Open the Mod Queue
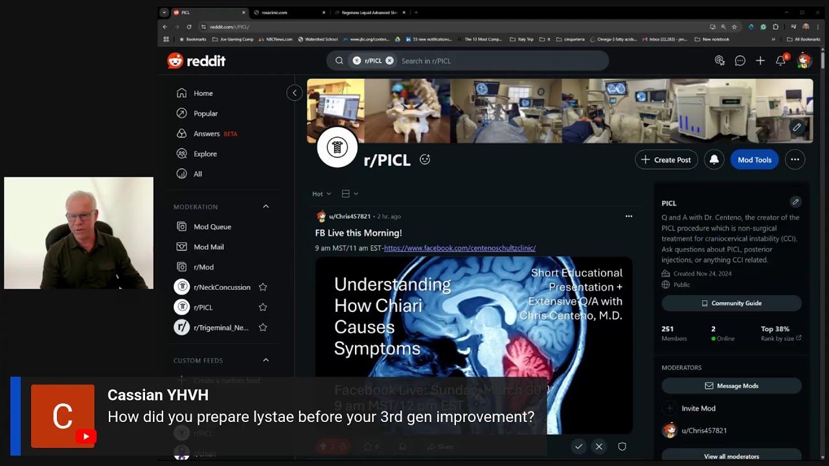The image size is (829, 466). (212, 227)
